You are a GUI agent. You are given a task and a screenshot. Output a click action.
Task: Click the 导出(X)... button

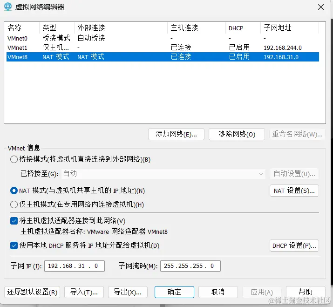coord(128,292)
